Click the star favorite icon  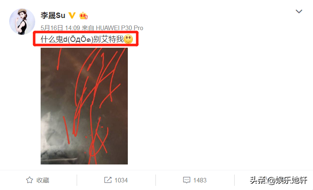pyautogui.click(x=30, y=180)
